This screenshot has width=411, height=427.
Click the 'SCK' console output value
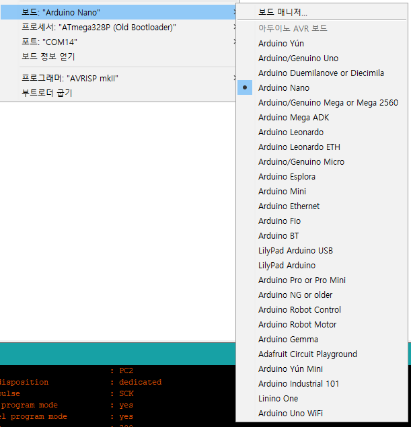pos(126,393)
